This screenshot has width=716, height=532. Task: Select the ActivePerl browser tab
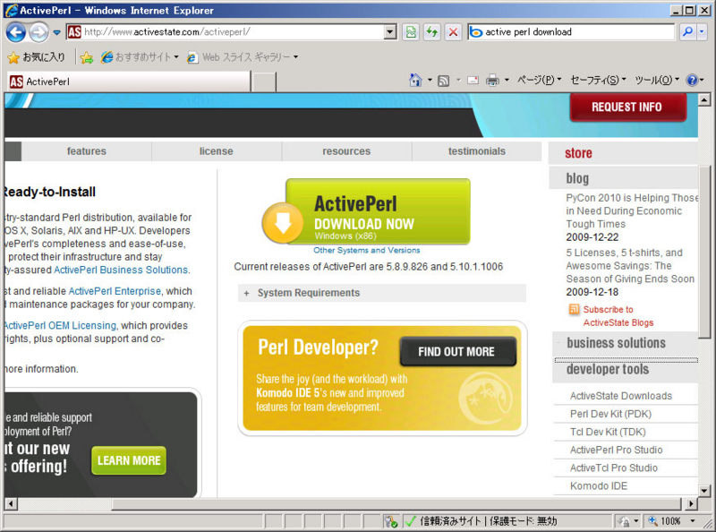point(128,82)
